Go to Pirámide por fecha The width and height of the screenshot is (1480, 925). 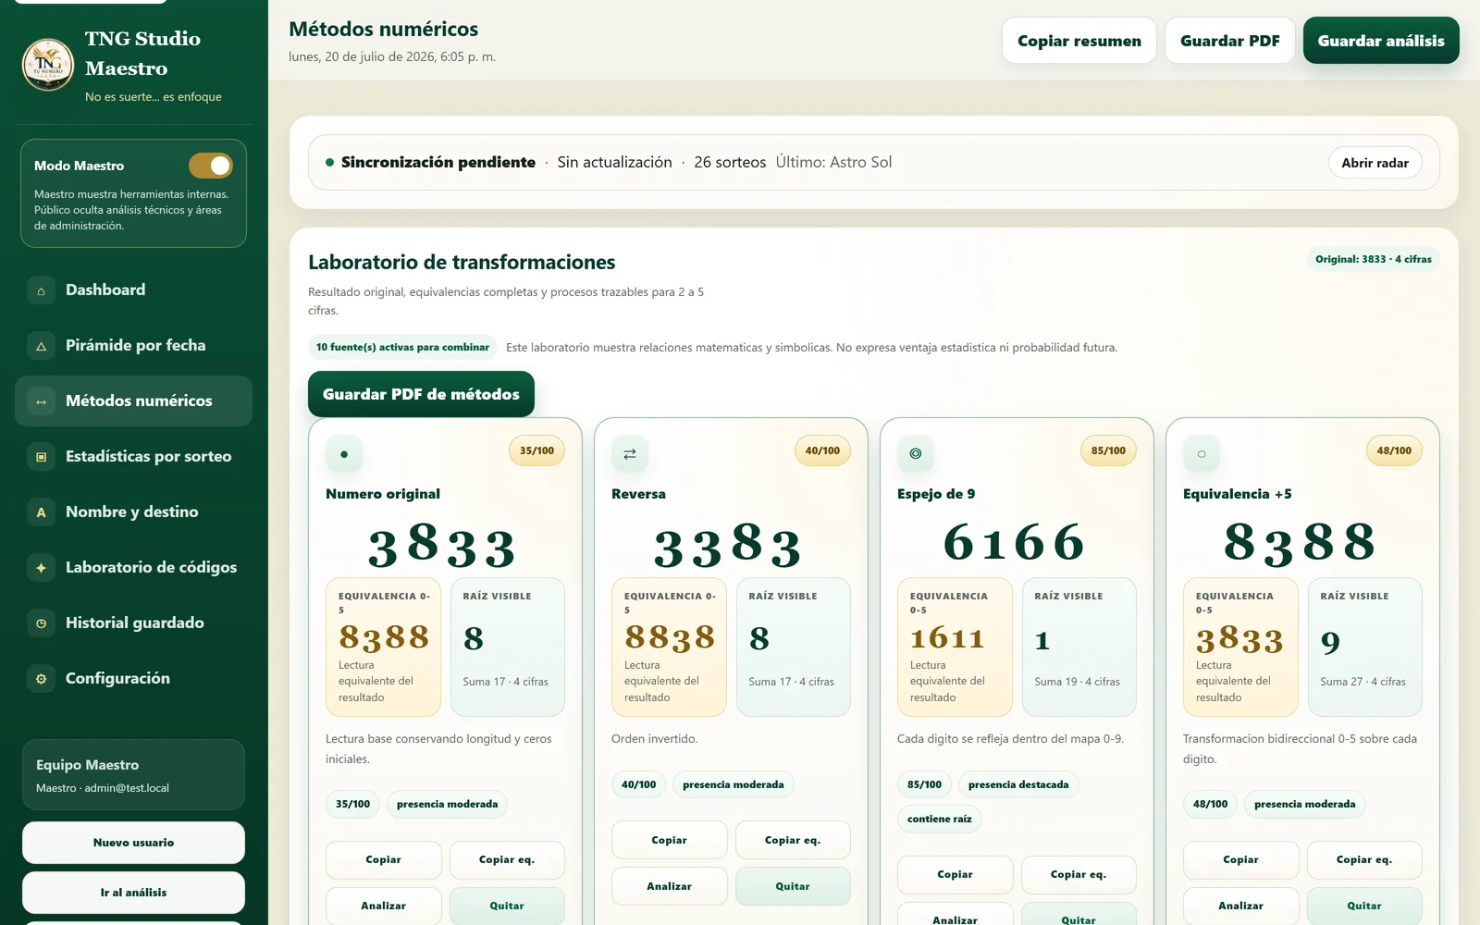(133, 346)
